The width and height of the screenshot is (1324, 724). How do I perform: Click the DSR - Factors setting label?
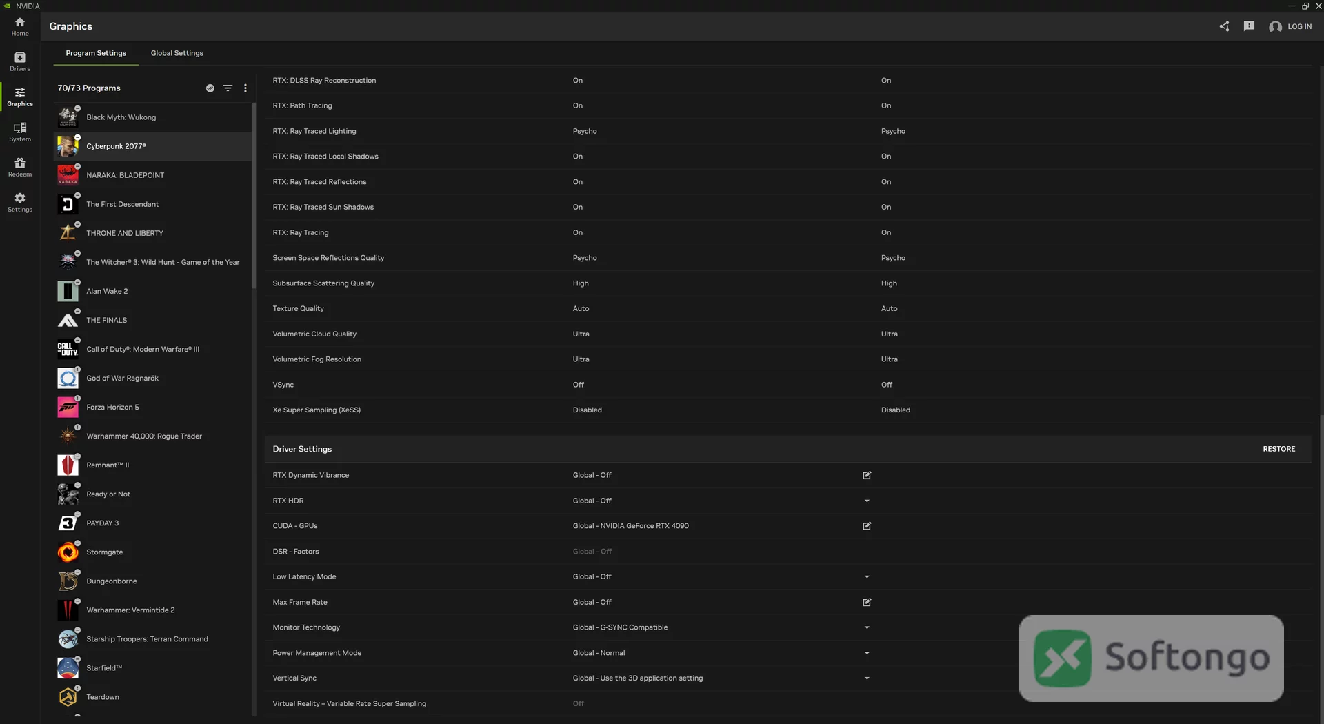click(x=295, y=552)
